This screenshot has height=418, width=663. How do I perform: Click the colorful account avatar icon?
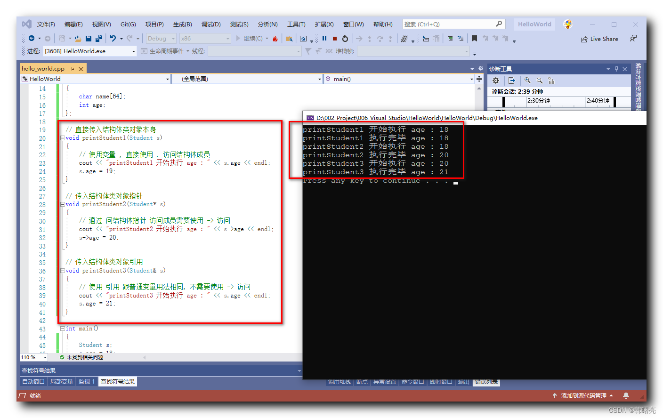[568, 24]
